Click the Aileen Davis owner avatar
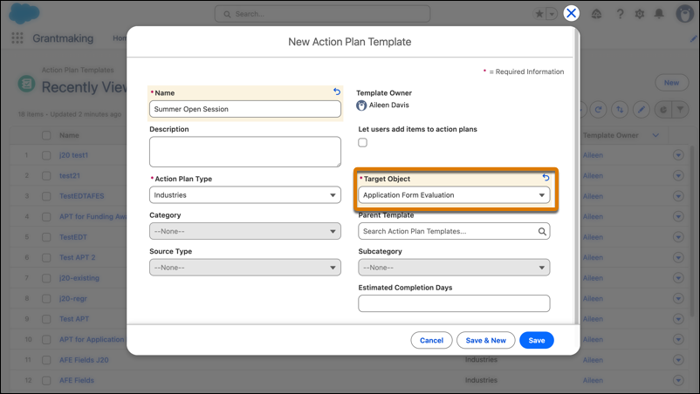 [x=361, y=105]
